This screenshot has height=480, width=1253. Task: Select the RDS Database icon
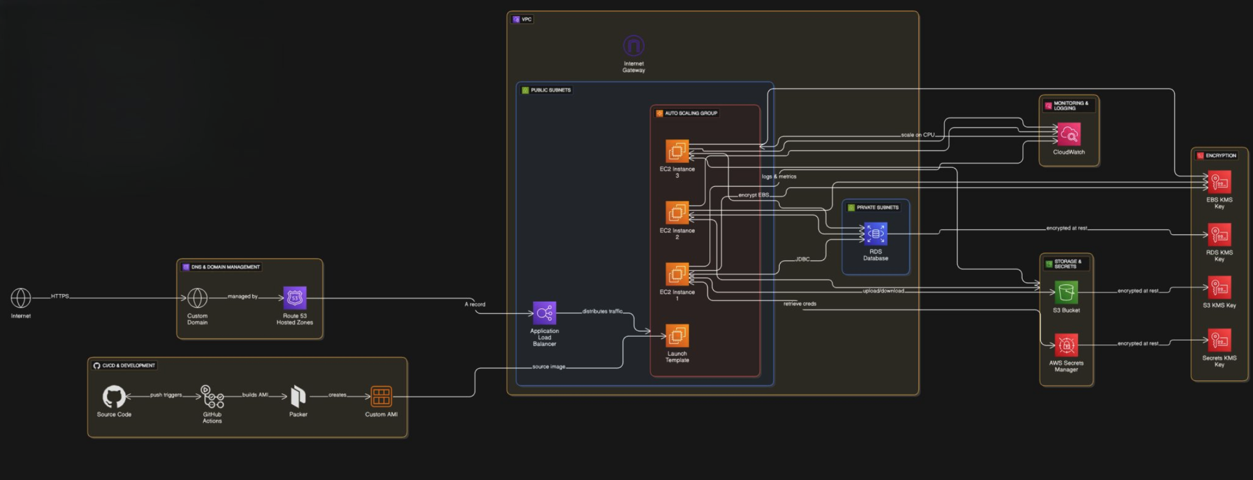tap(875, 234)
